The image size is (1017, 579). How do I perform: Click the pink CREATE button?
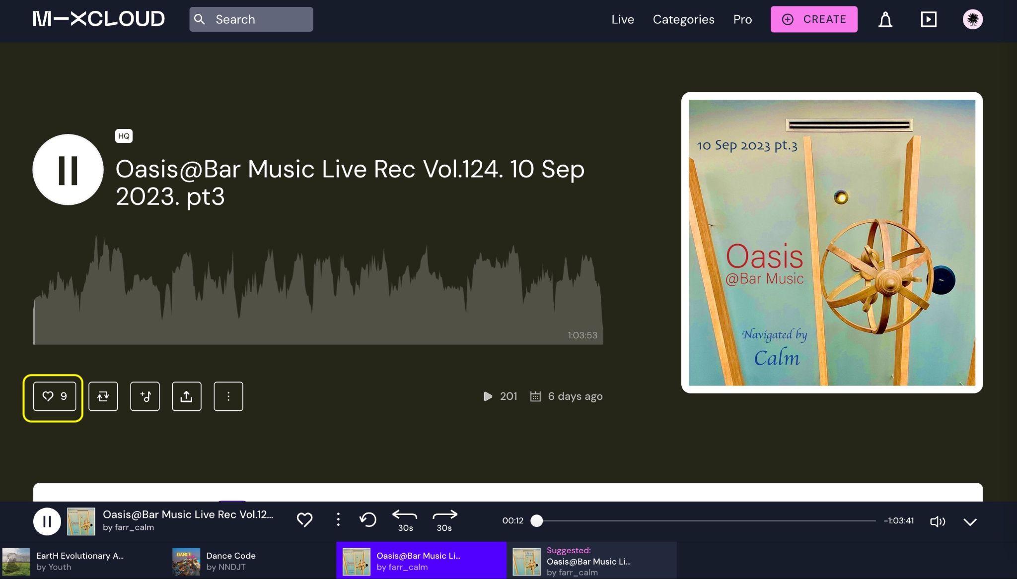[814, 19]
